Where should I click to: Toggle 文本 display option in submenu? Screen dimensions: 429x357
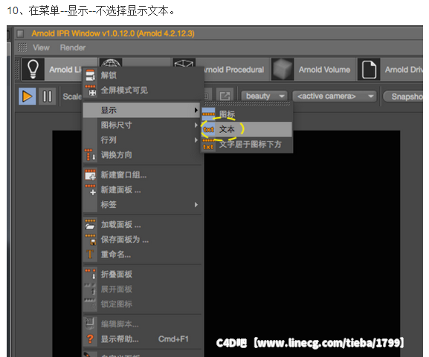[246, 129]
